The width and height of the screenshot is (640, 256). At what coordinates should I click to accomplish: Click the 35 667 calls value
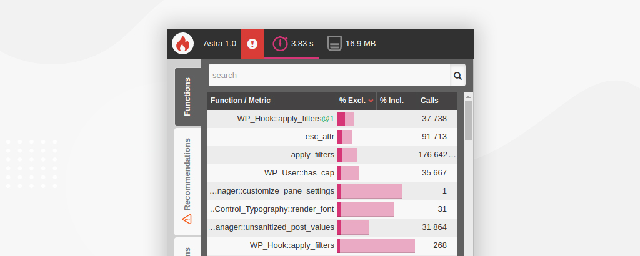click(434, 173)
